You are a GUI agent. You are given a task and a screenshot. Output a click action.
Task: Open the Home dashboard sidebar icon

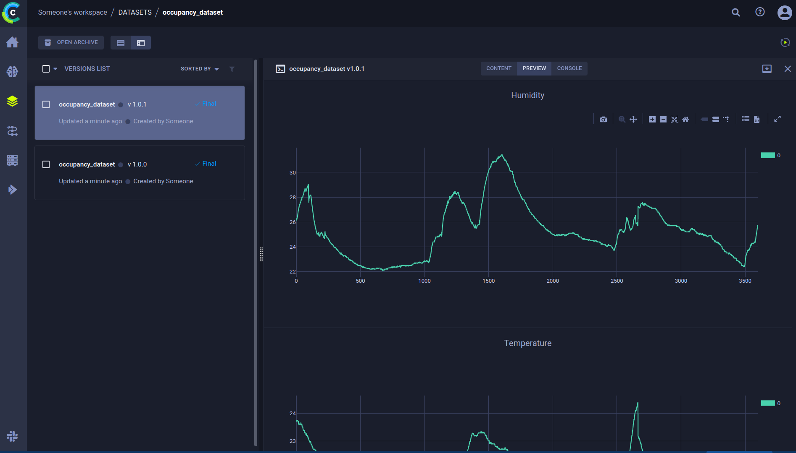(x=12, y=42)
